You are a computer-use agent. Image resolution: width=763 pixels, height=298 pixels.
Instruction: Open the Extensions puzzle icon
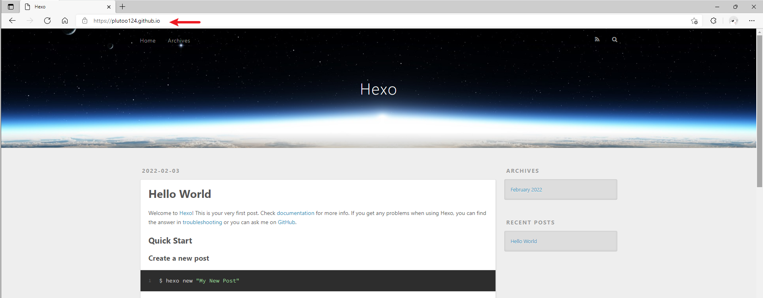(713, 21)
